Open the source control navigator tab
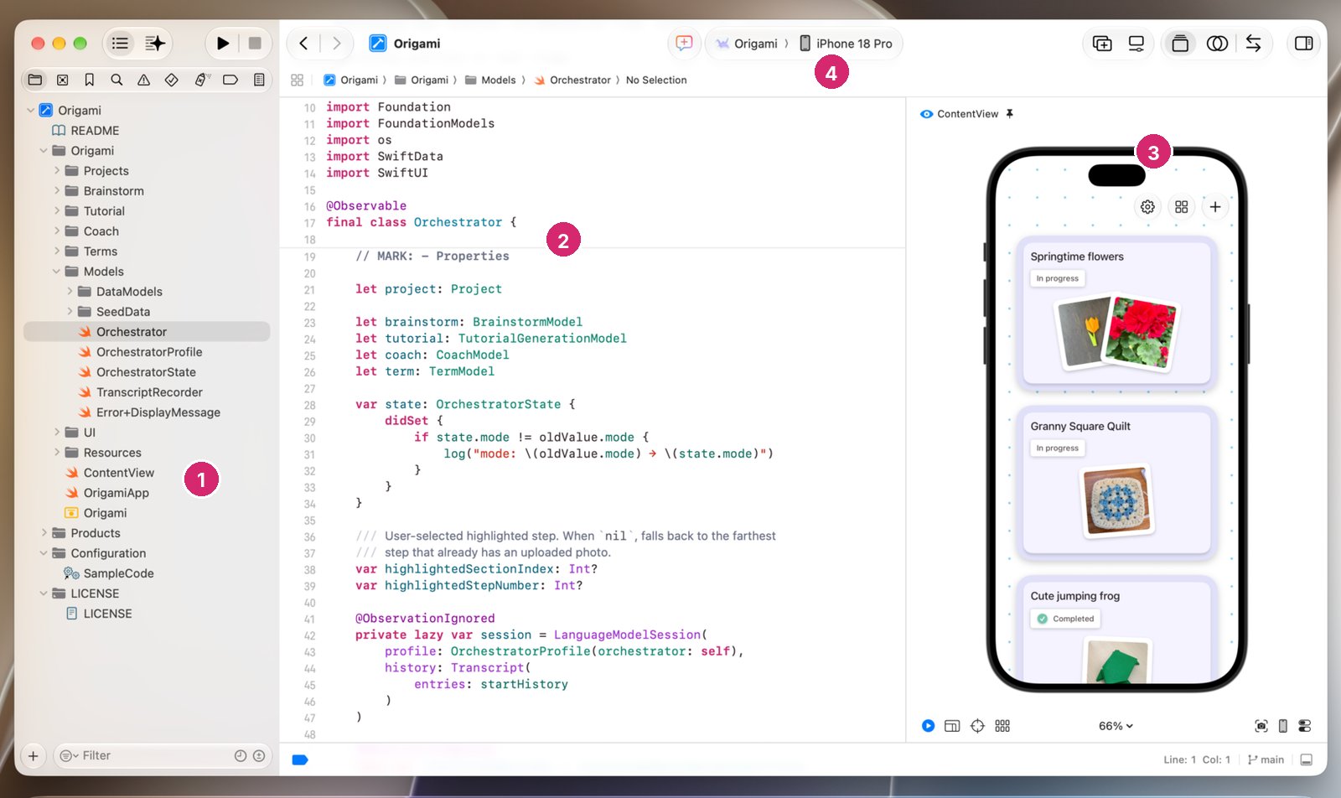Image resolution: width=1341 pixels, height=798 pixels. click(63, 80)
